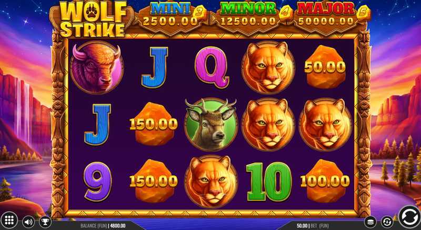Click the deer symbol in center reel

point(211,124)
